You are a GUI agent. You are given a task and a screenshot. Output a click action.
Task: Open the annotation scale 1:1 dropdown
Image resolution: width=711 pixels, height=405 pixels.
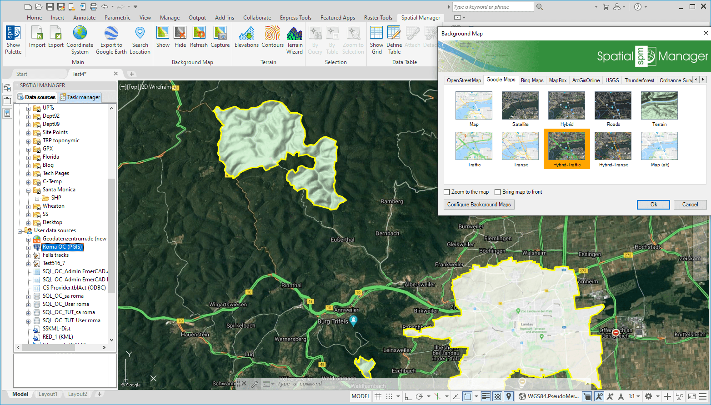tap(635, 396)
